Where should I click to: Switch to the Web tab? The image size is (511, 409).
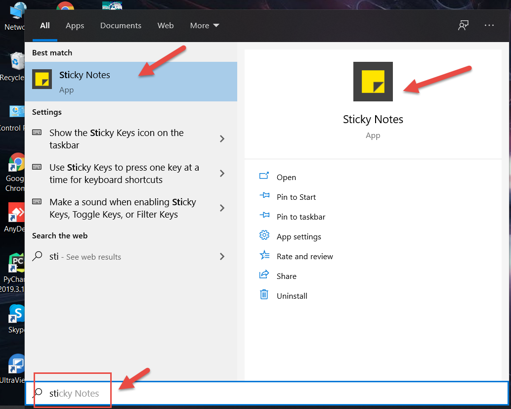[x=165, y=25]
